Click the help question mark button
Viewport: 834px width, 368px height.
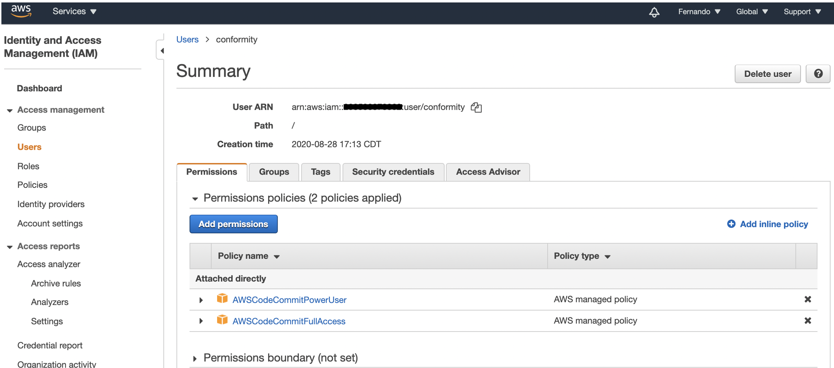point(818,74)
